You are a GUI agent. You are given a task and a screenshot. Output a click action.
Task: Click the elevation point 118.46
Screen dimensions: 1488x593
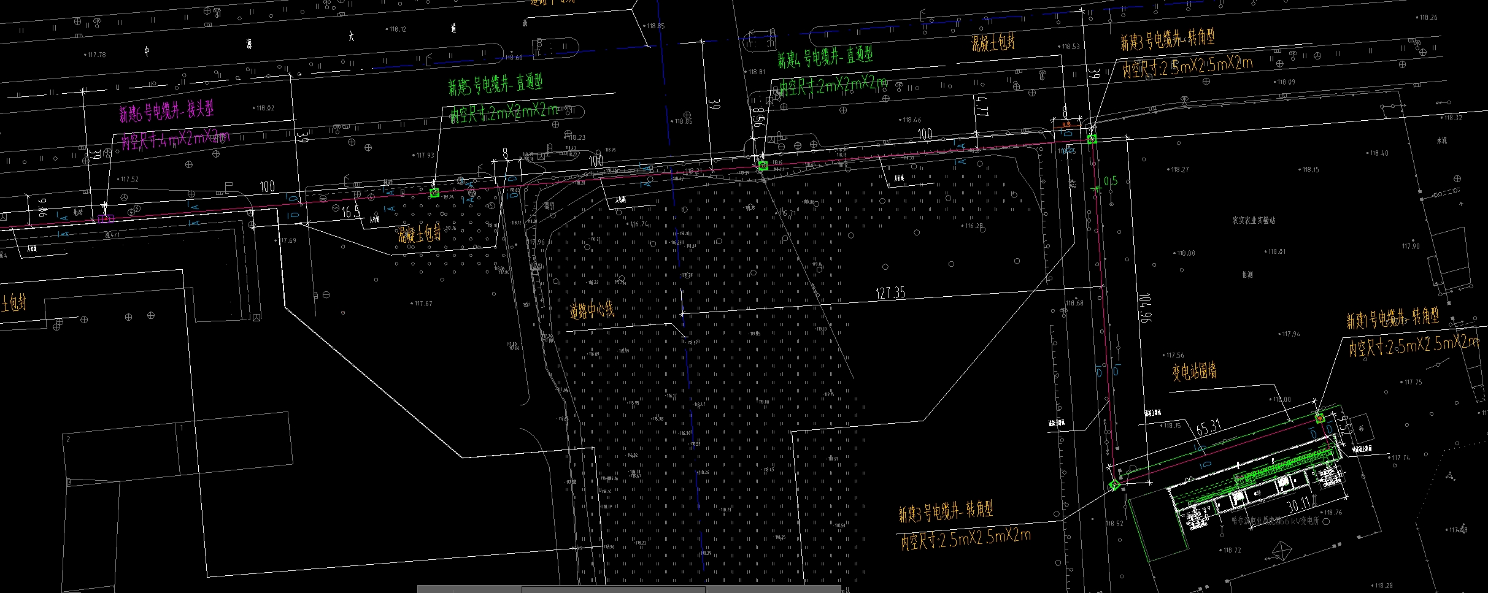[910, 120]
